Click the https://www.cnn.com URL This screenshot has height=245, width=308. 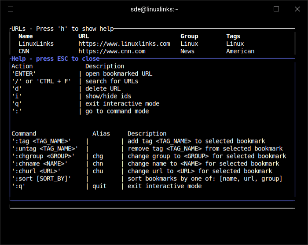[x=112, y=51]
